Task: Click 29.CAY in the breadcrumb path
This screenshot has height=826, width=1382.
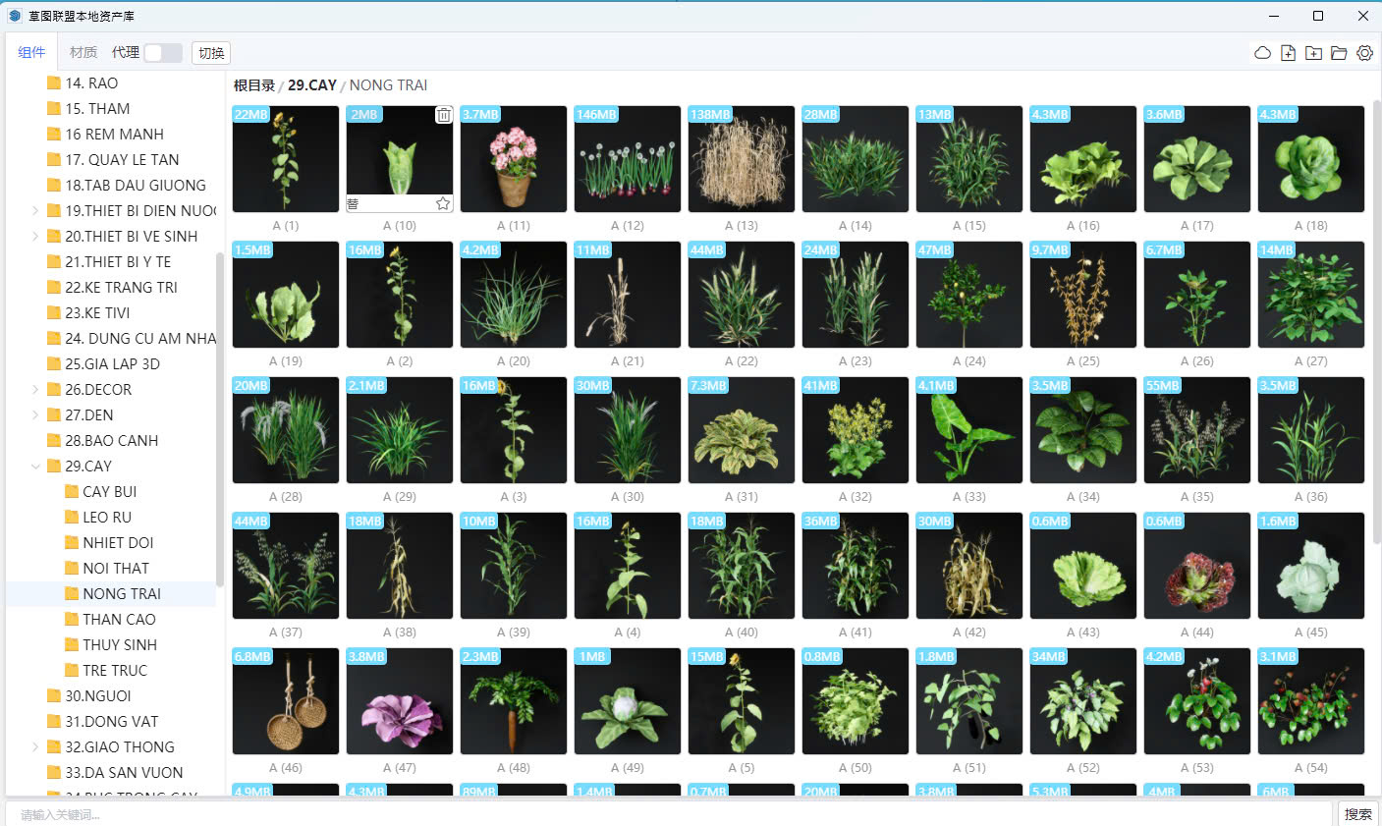Action: (311, 85)
